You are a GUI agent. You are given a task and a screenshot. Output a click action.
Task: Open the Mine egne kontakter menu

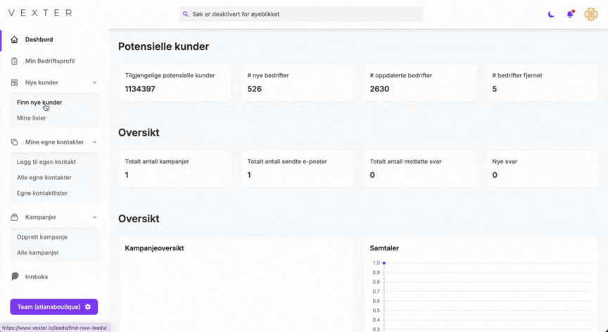(54, 142)
